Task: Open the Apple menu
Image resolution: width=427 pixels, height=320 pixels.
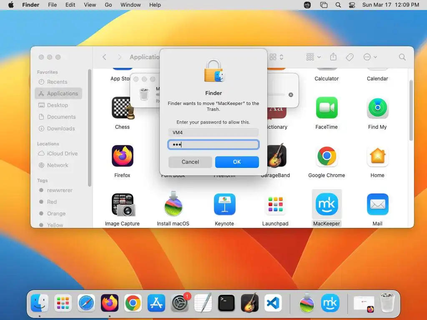Action: (x=11, y=5)
